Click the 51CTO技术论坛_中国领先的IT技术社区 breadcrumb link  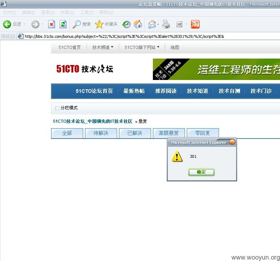93,121
